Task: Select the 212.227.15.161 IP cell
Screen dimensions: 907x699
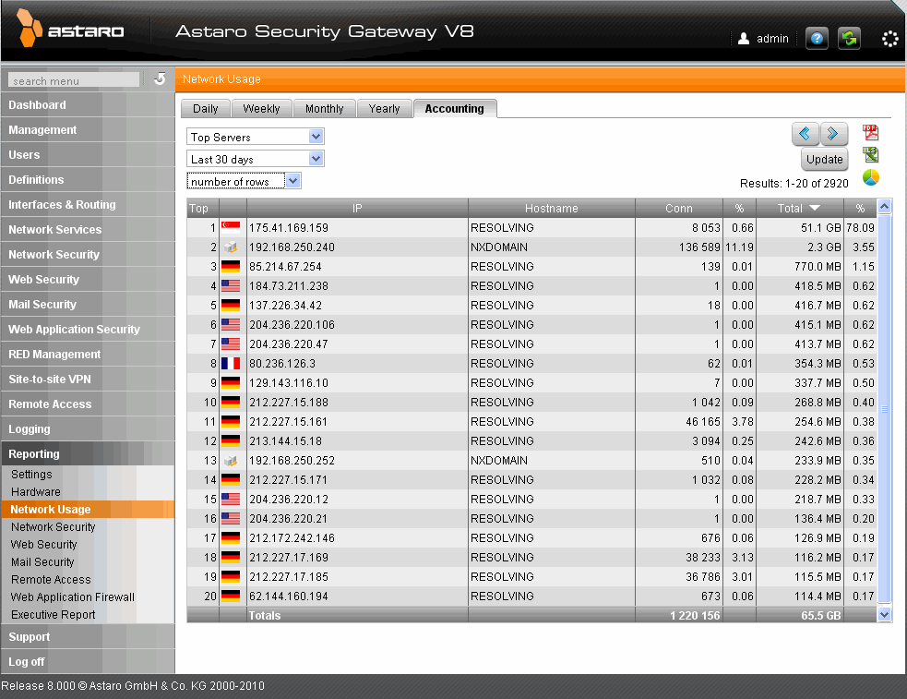Action: 357,422
